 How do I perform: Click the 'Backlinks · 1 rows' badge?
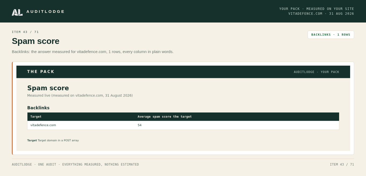(331, 35)
